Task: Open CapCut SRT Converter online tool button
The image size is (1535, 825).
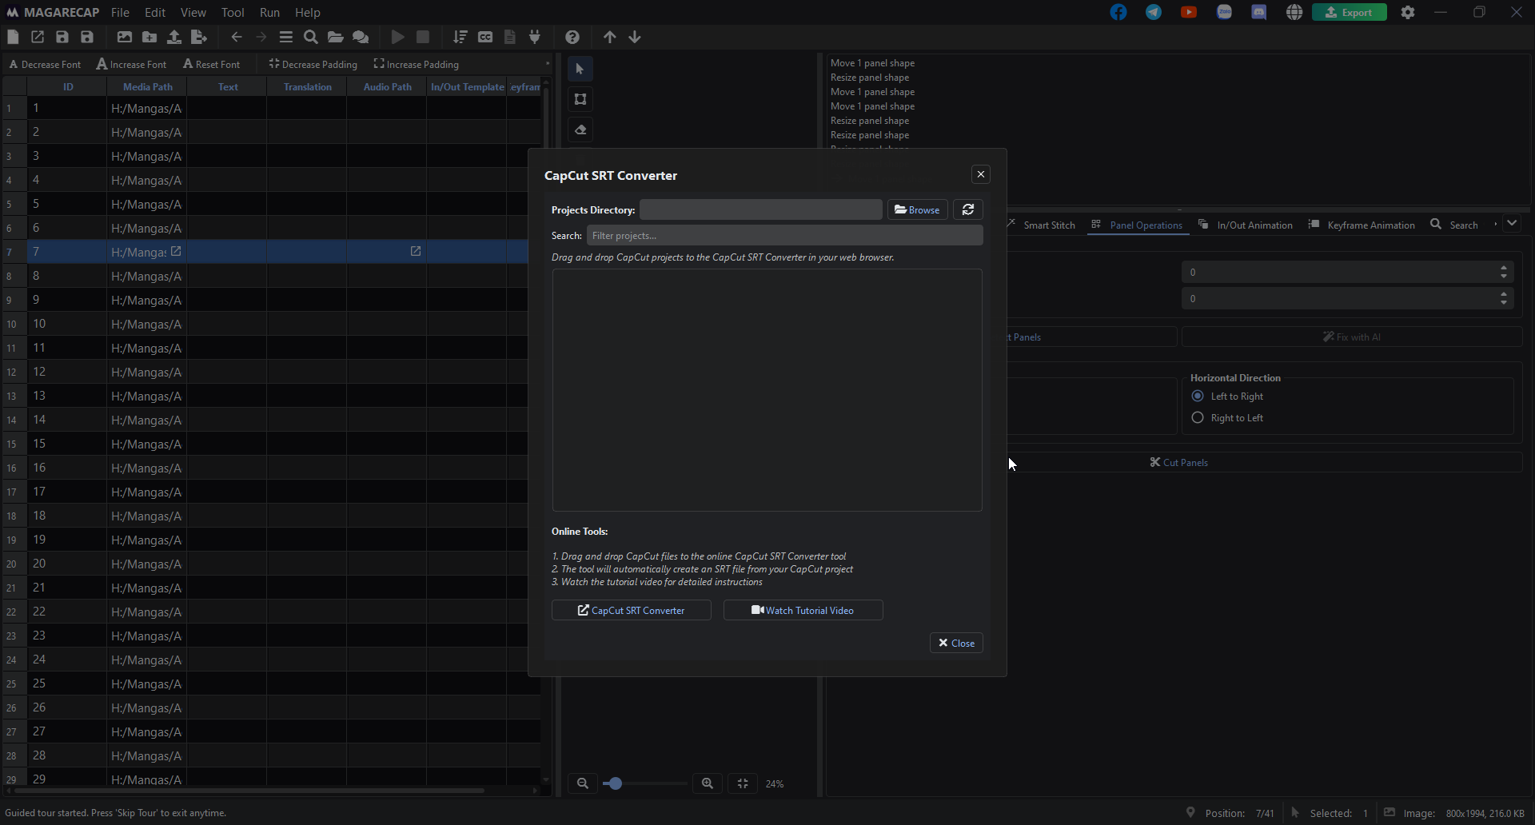Action: click(x=632, y=610)
